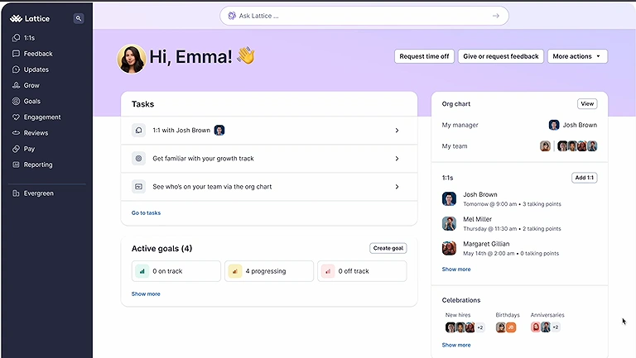
Task: Click the My team avatar group
Action: coord(568,146)
